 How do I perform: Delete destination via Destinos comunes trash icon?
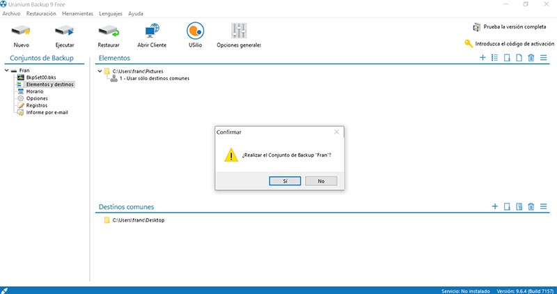pos(531,206)
